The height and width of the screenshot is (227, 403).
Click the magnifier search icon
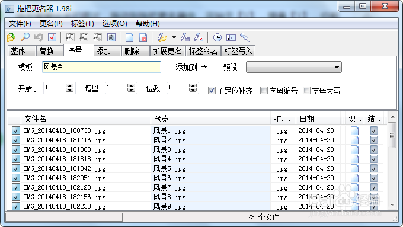coord(25,37)
